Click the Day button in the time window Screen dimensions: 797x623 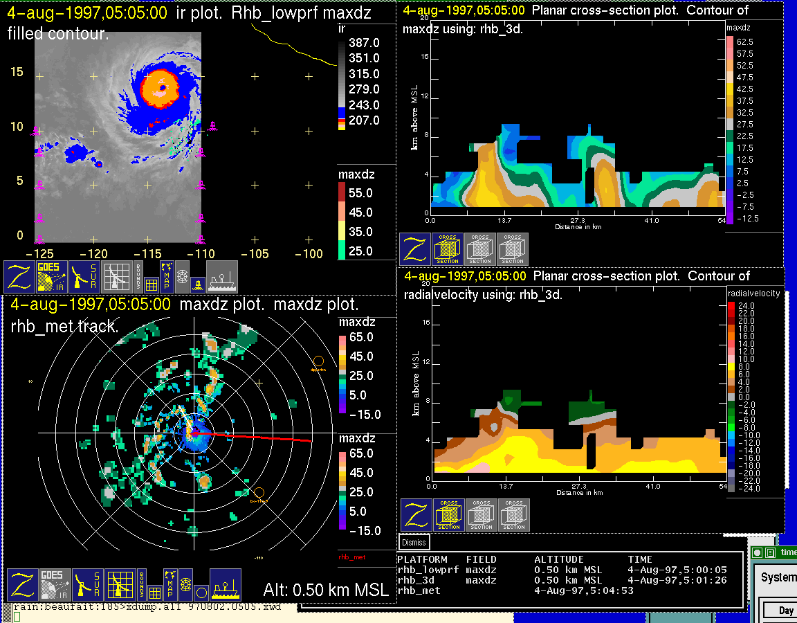pyautogui.click(x=786, y=610)
